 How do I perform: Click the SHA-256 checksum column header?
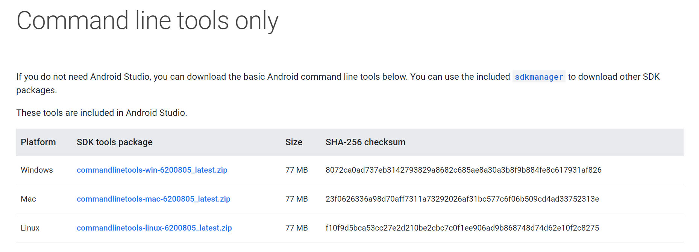[x=365, y=142]
